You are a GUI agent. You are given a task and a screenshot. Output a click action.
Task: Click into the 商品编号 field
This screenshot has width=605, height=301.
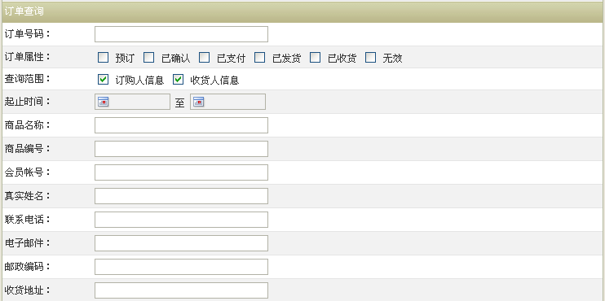pos(181,149)
